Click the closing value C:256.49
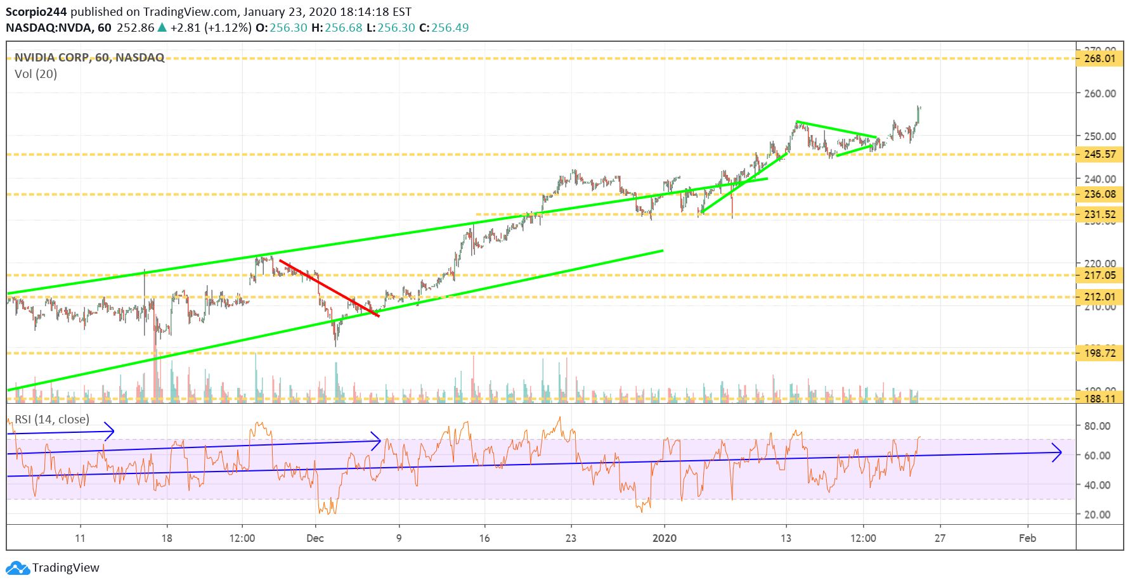 click(444, 28)
